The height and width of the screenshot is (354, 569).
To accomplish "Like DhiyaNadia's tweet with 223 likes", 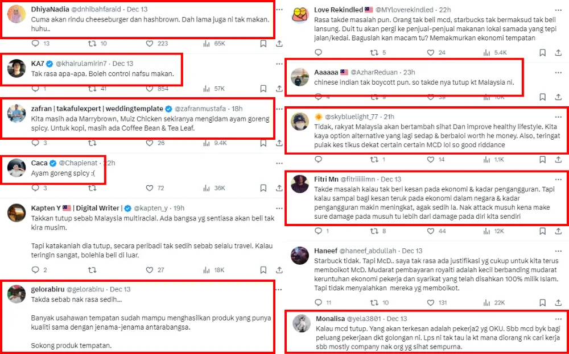I will point(150,43).
